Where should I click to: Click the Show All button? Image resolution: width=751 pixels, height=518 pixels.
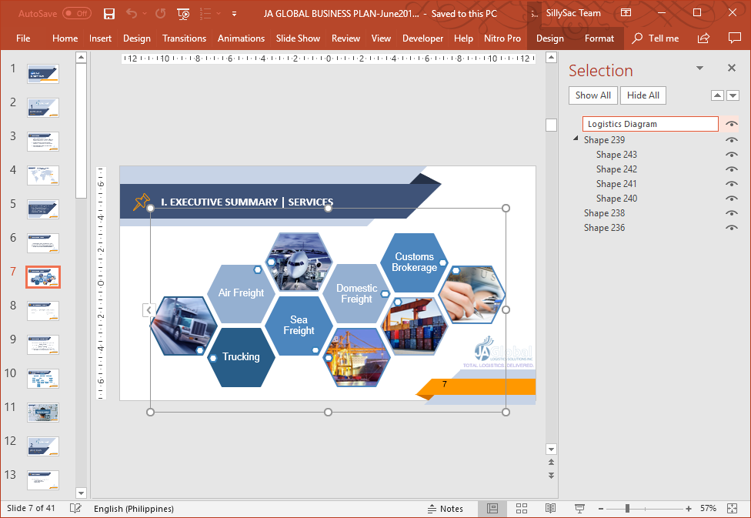point(592,95)
